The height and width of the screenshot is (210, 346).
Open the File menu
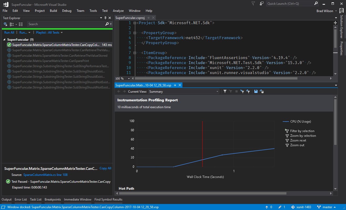(5, 11)
